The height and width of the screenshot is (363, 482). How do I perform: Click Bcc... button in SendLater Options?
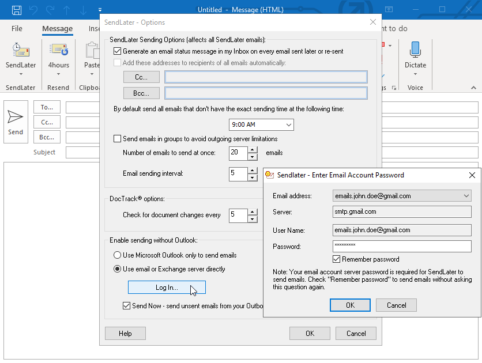[141, 93]
